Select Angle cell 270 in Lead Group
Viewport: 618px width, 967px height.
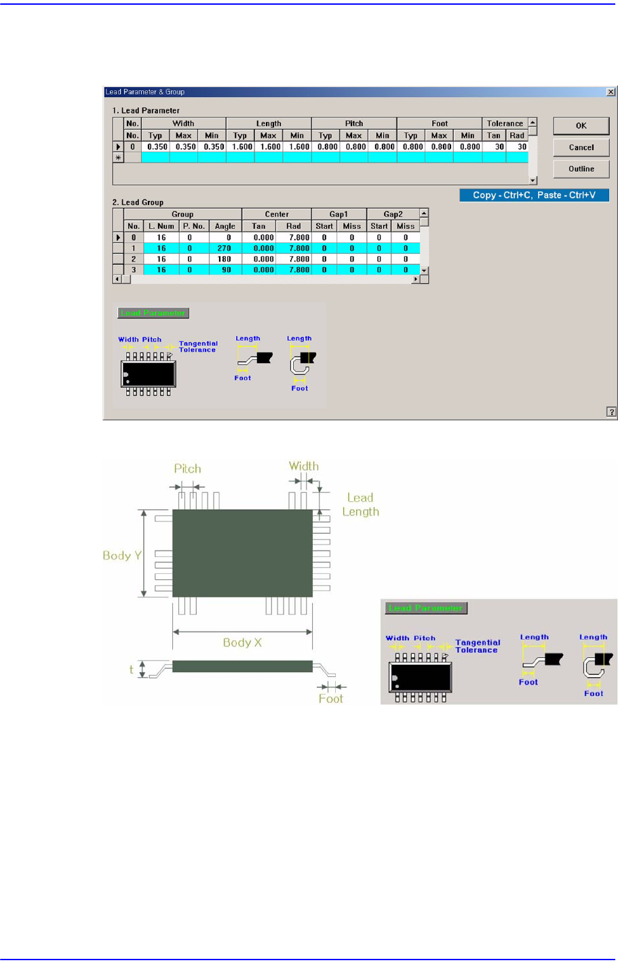225,249
